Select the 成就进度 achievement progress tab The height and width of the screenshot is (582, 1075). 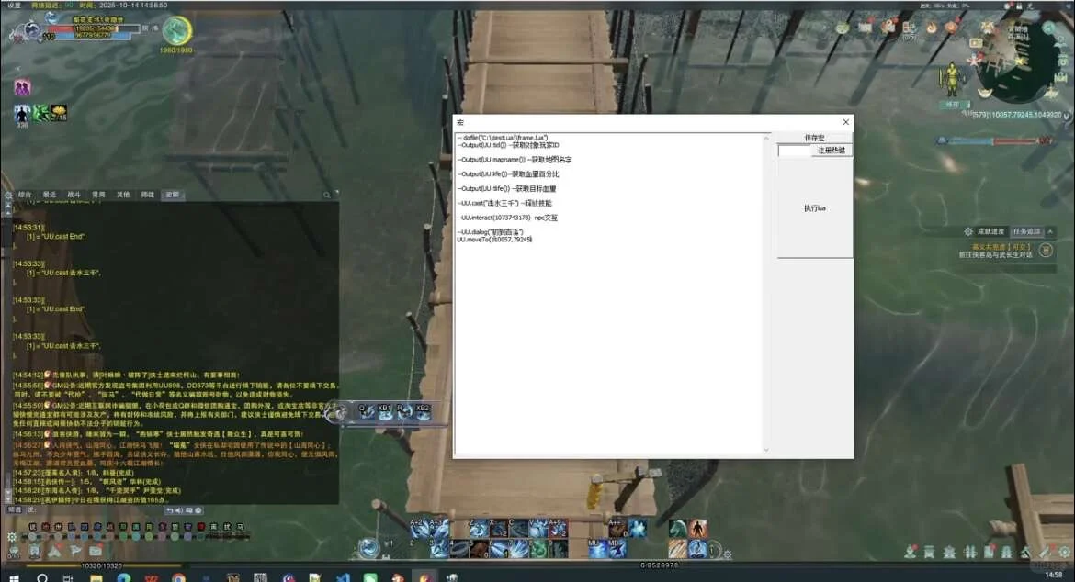[990, 231]
